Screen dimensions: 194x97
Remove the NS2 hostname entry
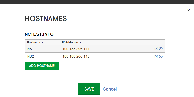(x=161, y=56)
